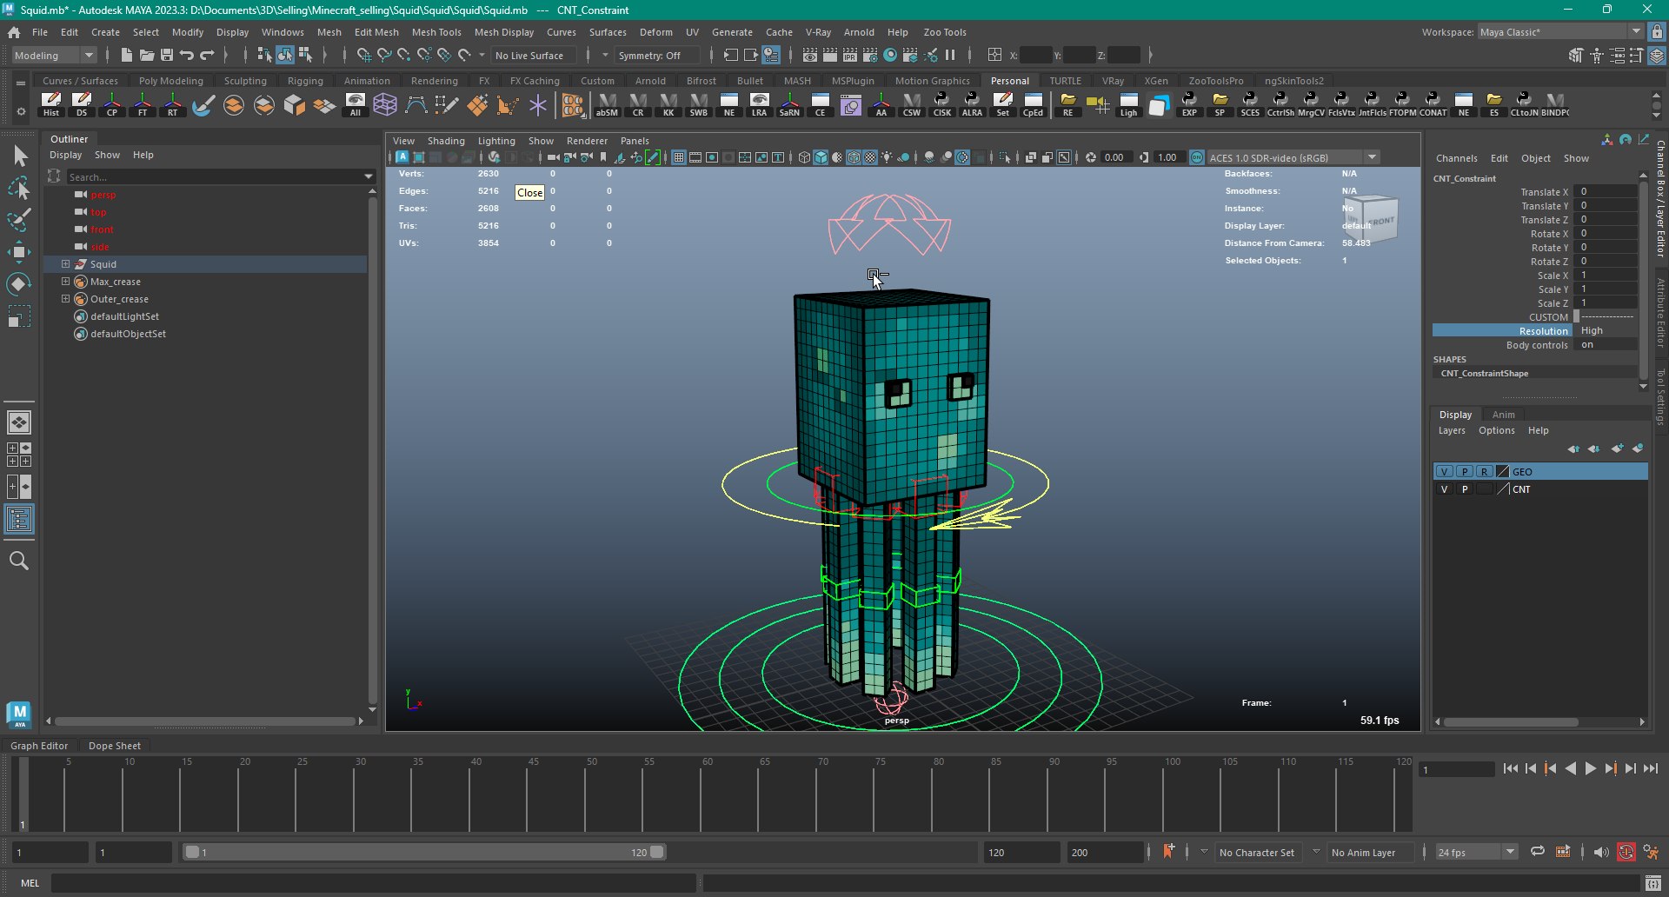
Task: Open the viewport Shading menu
Action: pyautogui.click(x=446, y=141)
